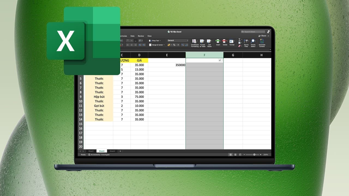
Task: Click increase decimal icon
Action: click(182, 45)
